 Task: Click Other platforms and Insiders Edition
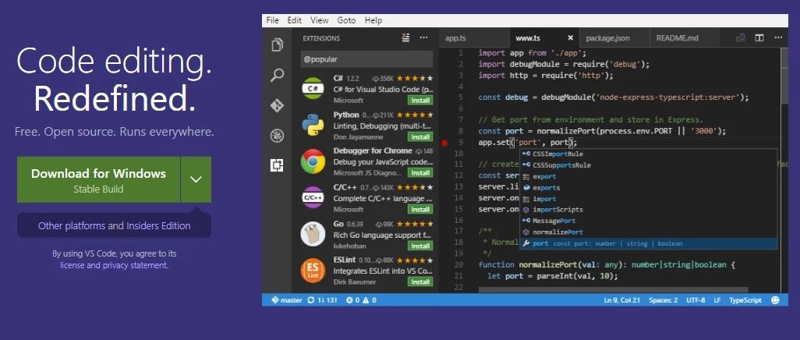[x=115, y=225]
